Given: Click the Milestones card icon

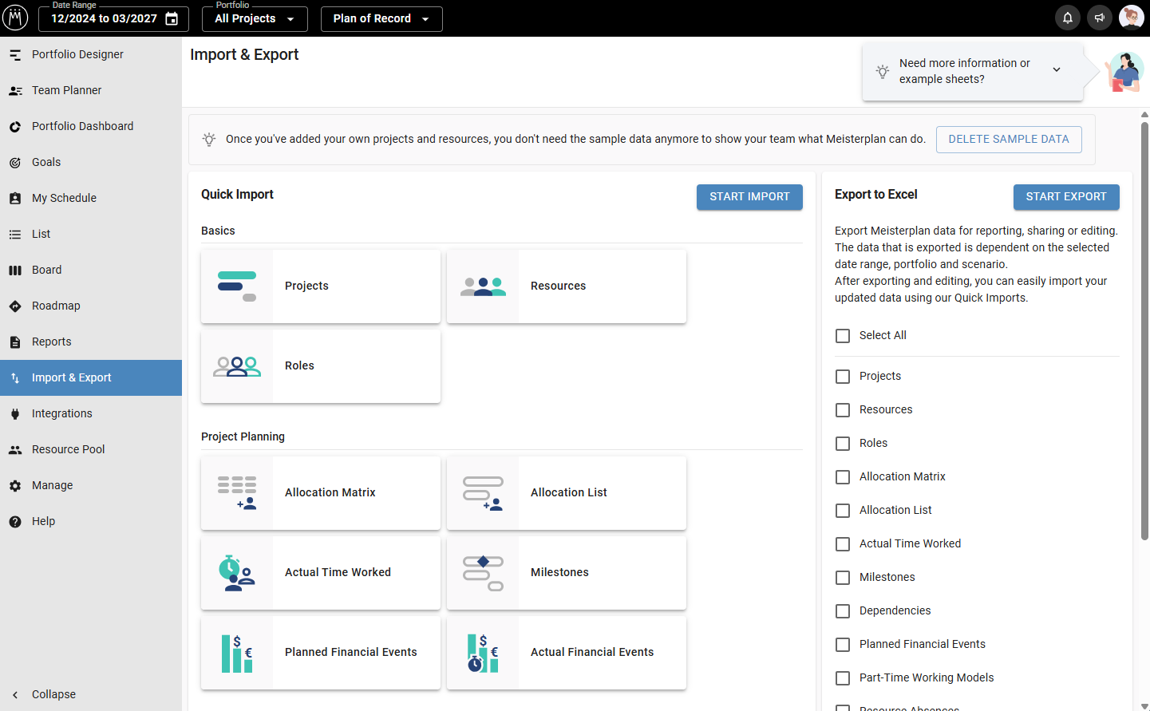Looking at the screenshot, I should click(483, 573).
